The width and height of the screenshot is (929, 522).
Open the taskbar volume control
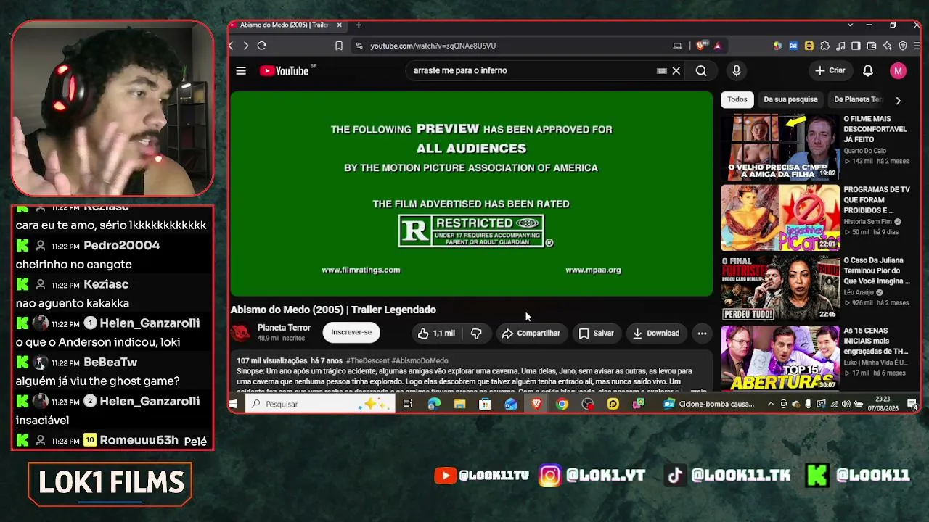tap(846, 404)
